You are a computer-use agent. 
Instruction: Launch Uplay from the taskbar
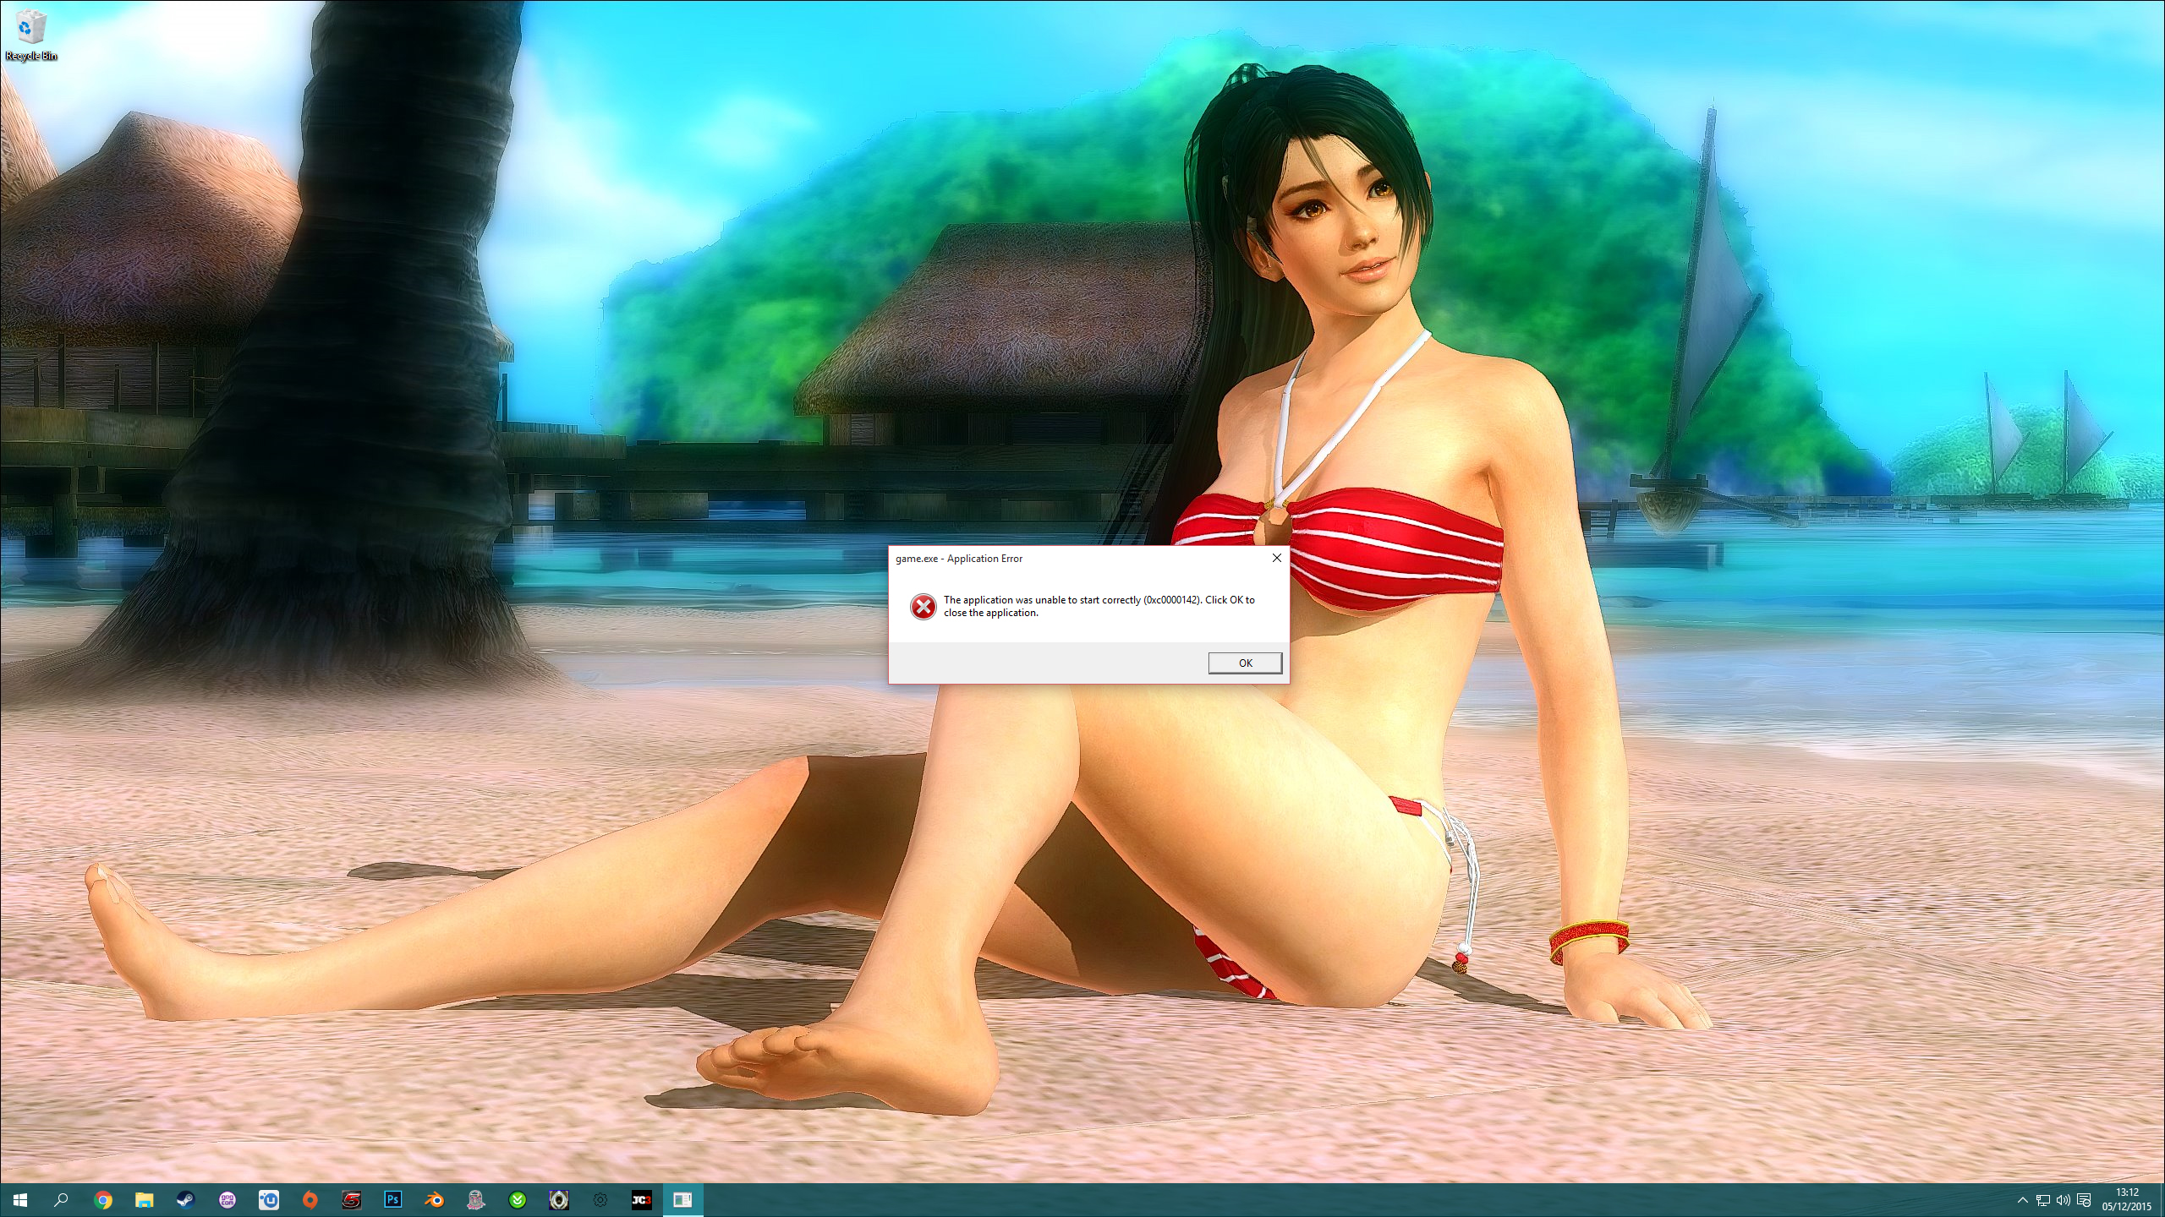pyautogui.click(x=269, y=1199)
